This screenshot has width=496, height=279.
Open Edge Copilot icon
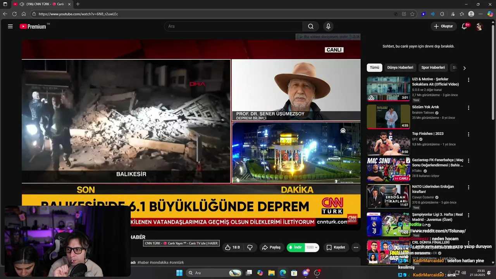(x=490, y=14)
